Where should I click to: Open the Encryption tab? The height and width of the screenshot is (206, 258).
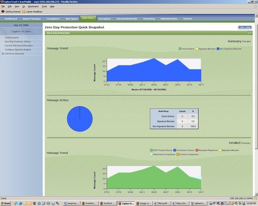click(105, 19)
